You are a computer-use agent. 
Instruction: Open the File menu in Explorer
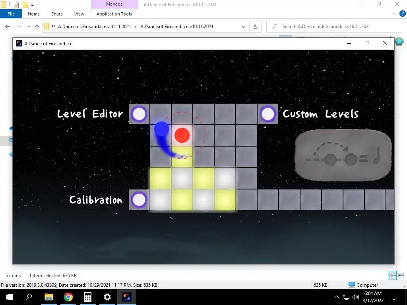pyautogui.click(x=11, y=14)
